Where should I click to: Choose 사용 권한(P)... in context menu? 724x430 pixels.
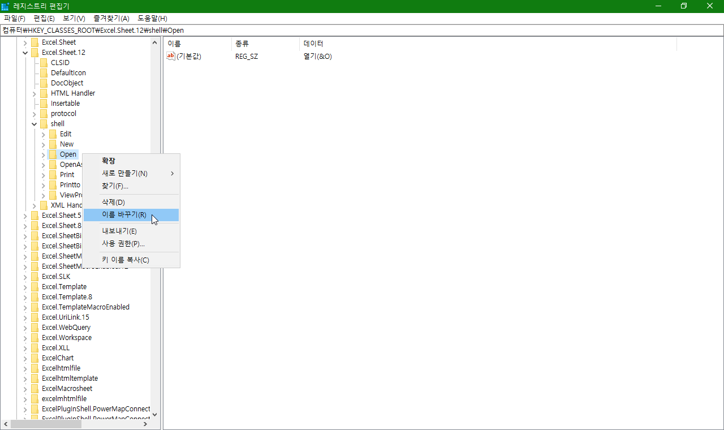(131, 244)
